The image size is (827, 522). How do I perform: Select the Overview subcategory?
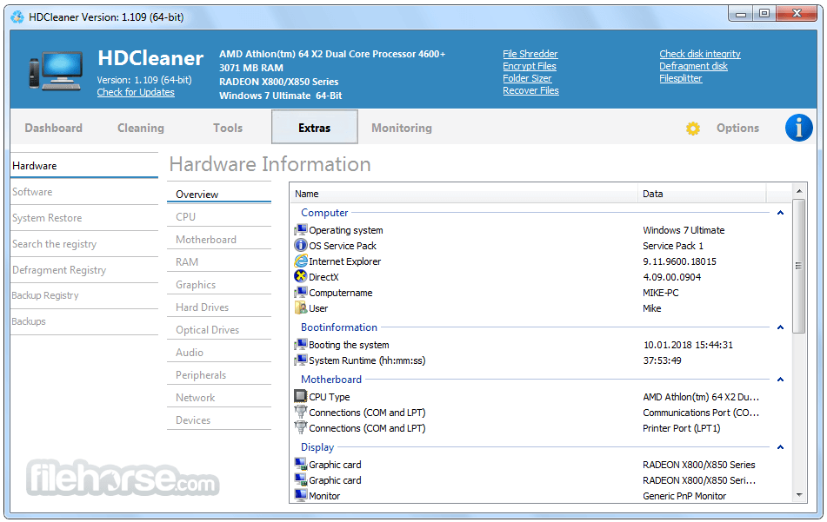[219, 194]
